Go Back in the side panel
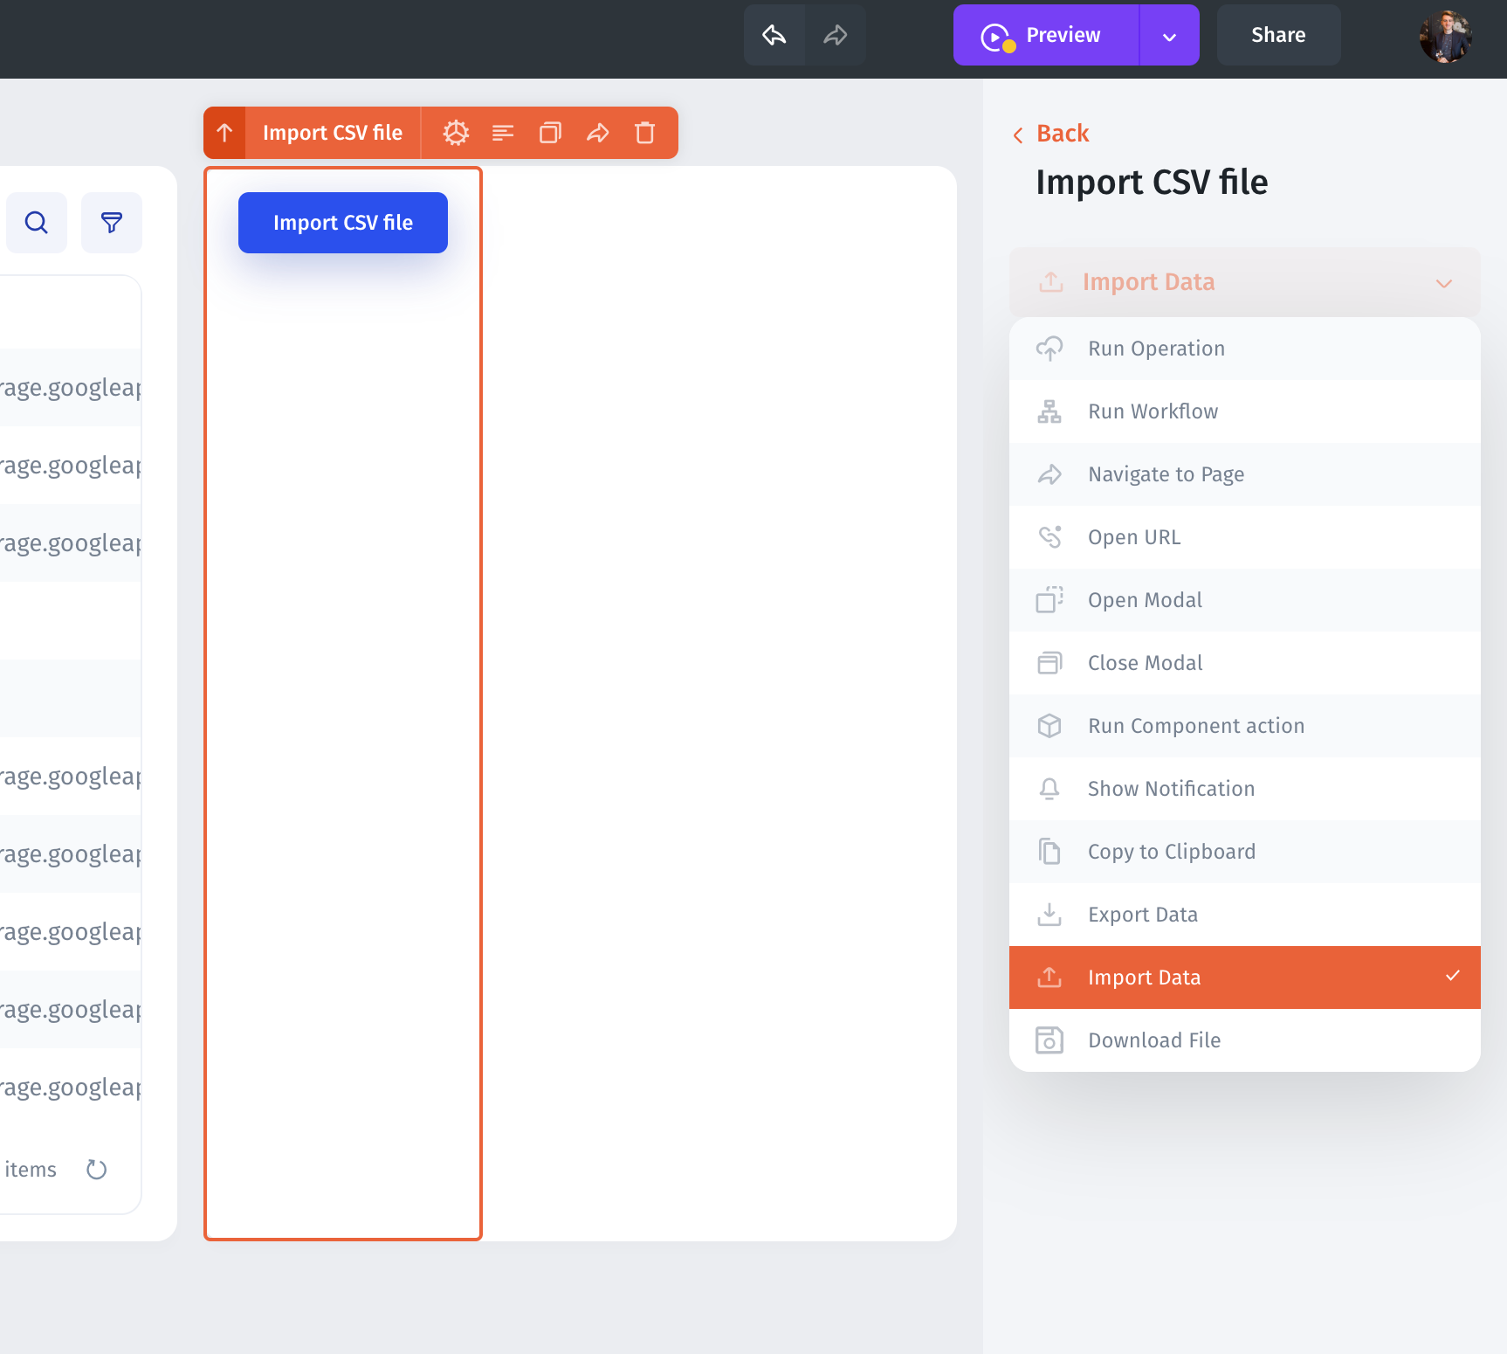The width and height of the screenshot is (1507, 1354). point(1051,134)
